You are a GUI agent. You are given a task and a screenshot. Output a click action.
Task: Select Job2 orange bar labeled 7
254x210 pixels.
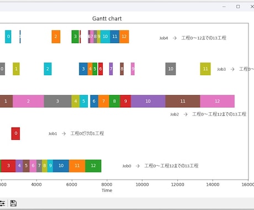(x=104, y=101)
